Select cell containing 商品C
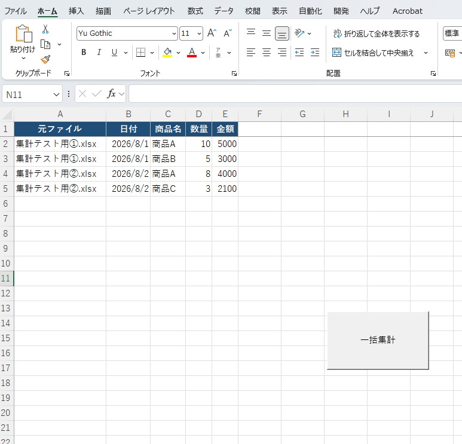This screenshot has height=444, width=462. point(168,189)
